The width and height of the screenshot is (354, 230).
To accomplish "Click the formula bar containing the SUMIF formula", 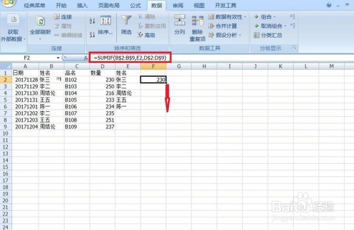I will (132, 57).
